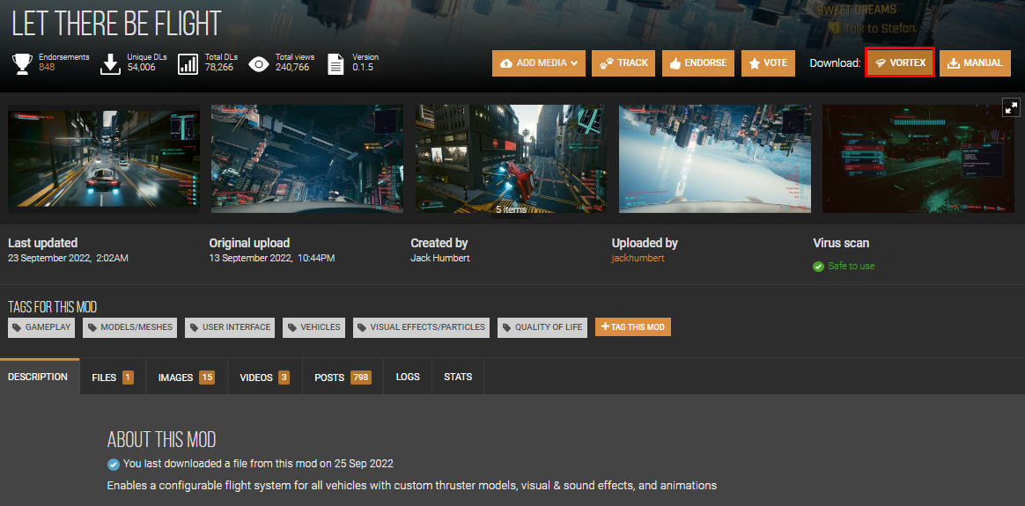Image resolution: width=1025 pixels, height=506 pixels.
Task: Click the '5 items' gallery label
Action: 512,209
